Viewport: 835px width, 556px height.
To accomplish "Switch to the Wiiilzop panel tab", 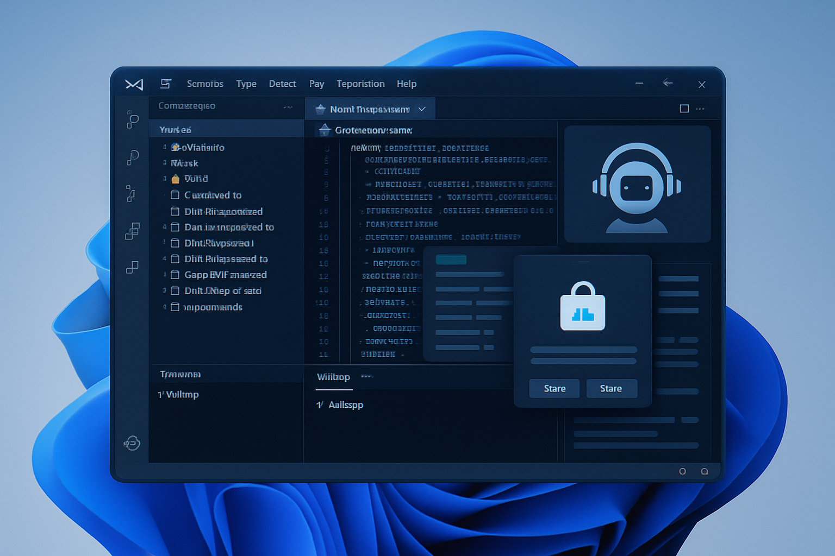I will point(334,377).
